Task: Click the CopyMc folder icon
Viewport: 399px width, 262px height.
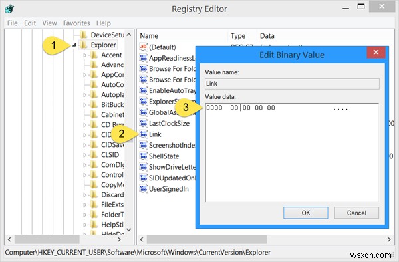Action: point(94,185)
